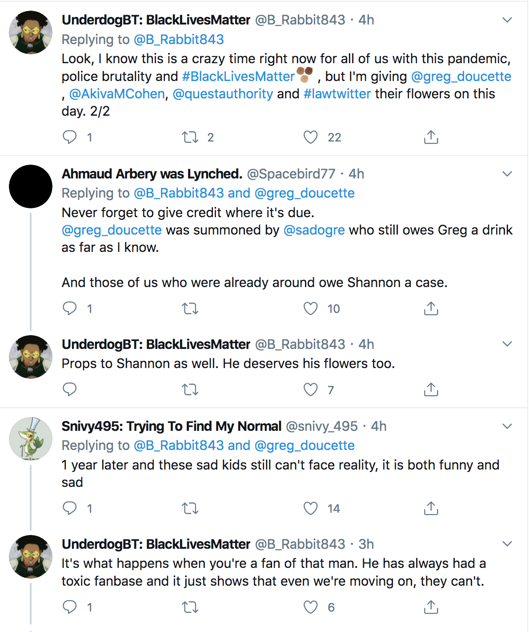Expand options menu on snivy_495's tweet
Image resolution: width=529 pixels, height=632 pixels.
pyautogui.click(x=507, y=426)
